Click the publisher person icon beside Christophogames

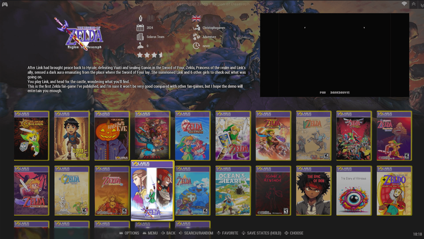coord(197,28)
